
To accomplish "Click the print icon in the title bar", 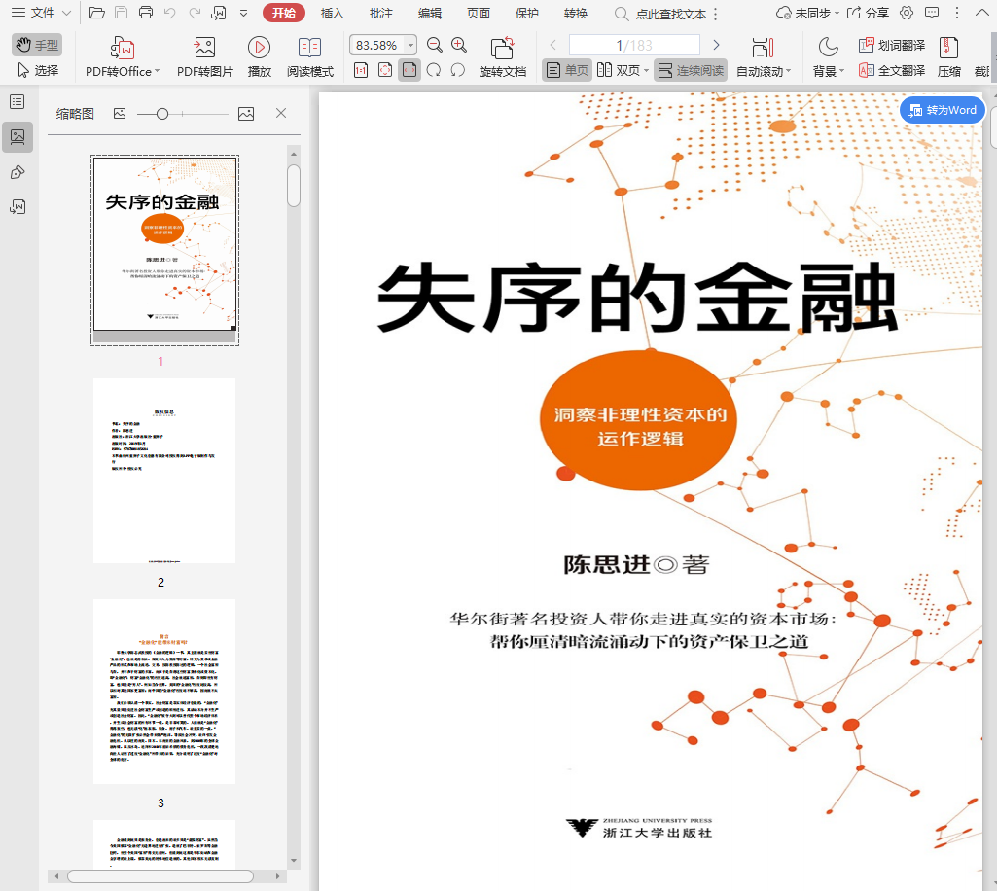I will tap(146, 13).
